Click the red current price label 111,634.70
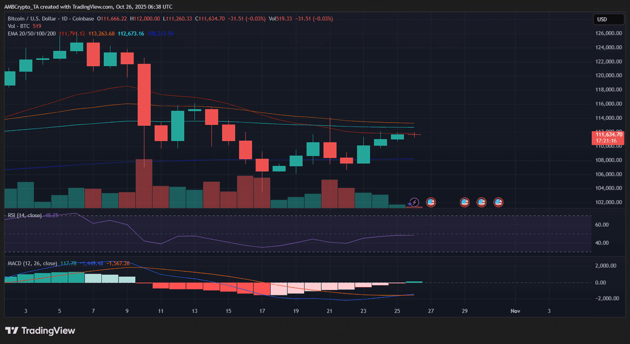This screenshot has width=630, height=344. pyautogui.click(x=609, y=135)
